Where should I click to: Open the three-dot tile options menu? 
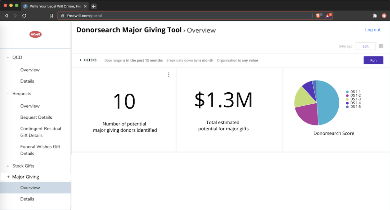(x=169, y=75)
